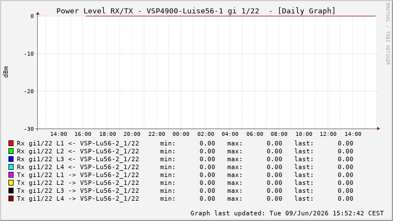Click the 16:00 time axis label
This screenshot has width=393, height=221.
[x=83, y=134]
